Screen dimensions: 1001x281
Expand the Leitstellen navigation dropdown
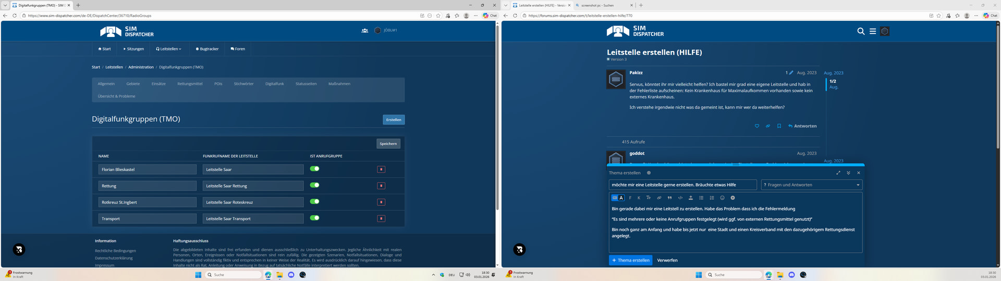(x=169, y=49)
